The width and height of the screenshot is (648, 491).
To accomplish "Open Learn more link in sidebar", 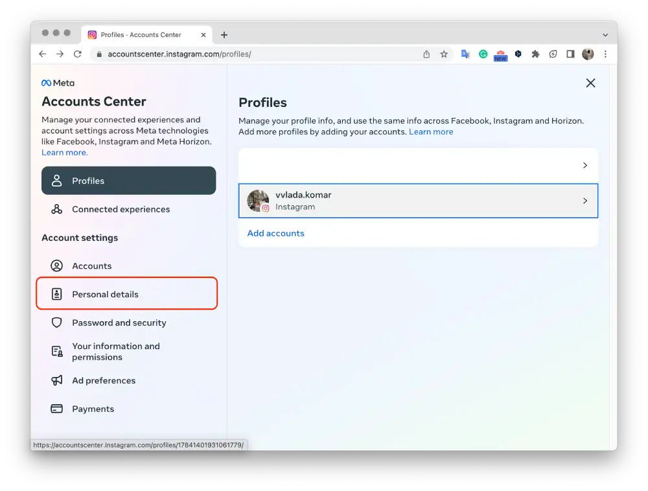I will [x=64, y=152].
